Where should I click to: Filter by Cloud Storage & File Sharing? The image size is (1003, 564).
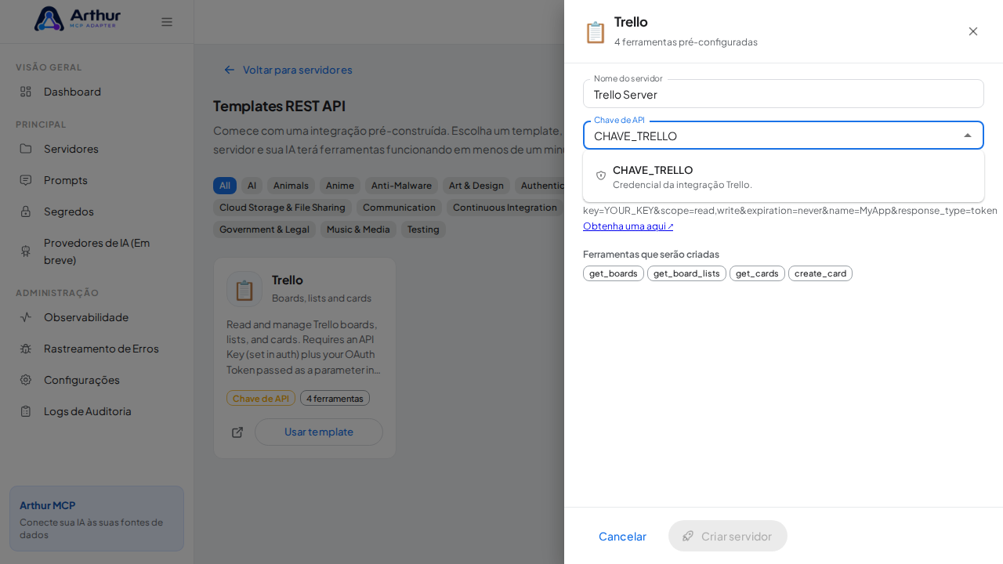[x=282, y=208]
